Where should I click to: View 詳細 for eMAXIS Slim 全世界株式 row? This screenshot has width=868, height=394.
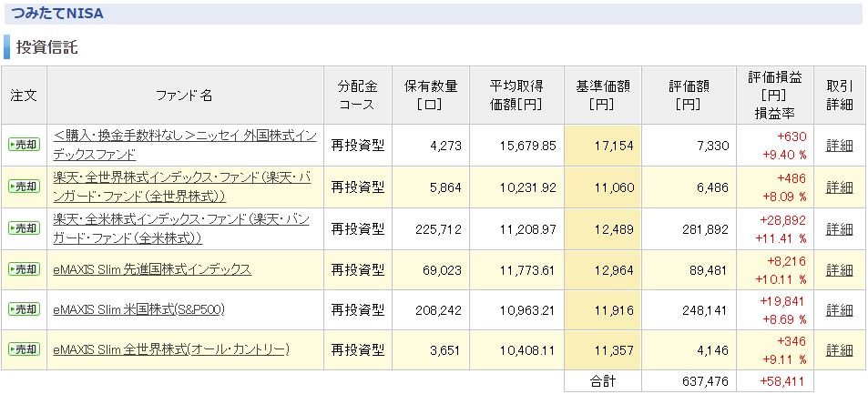point(839,350)
